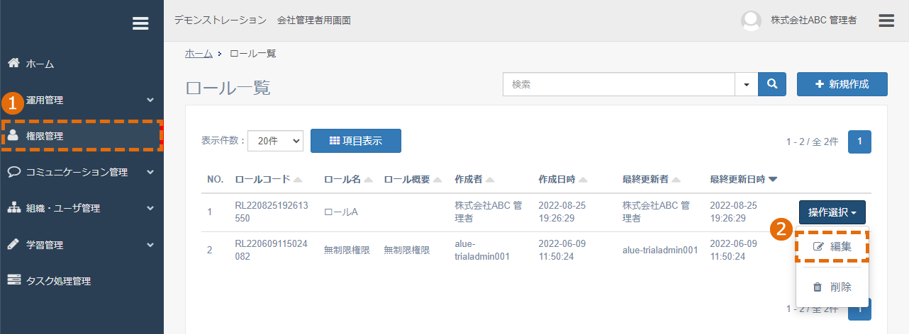This screenshot has width=909, height=334.
Task: Choose 編集 from the operation menu
Action: [832, 247]
